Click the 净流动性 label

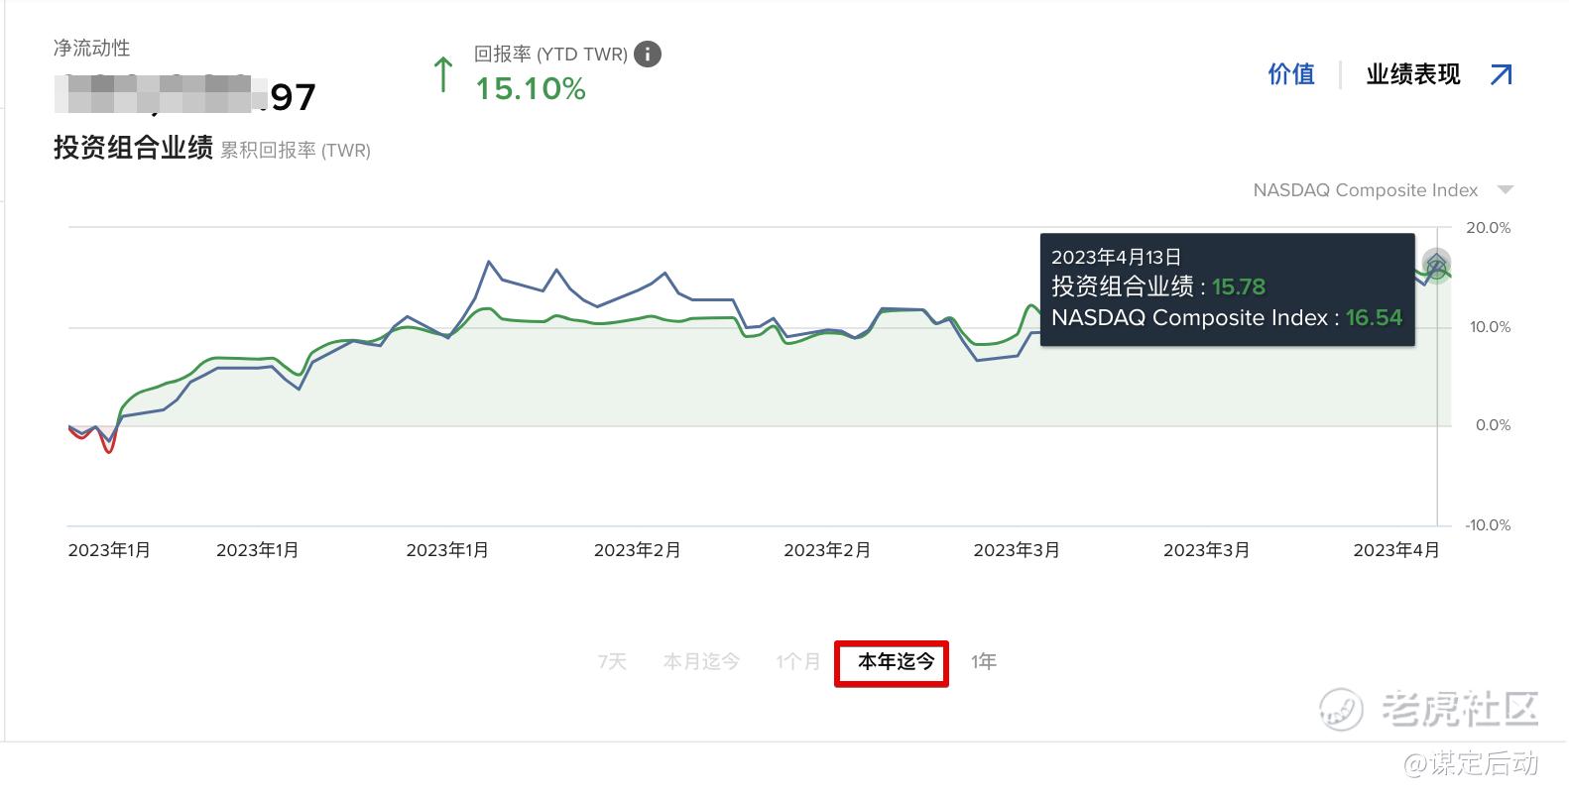(x=91, y=48)
